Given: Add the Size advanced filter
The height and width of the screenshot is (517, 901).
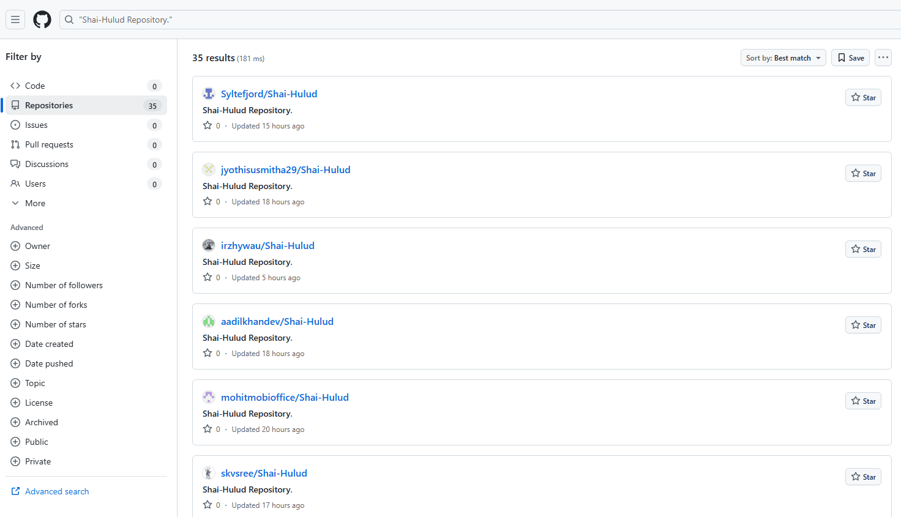Looking at the screenshot, I should pos(86,266).
